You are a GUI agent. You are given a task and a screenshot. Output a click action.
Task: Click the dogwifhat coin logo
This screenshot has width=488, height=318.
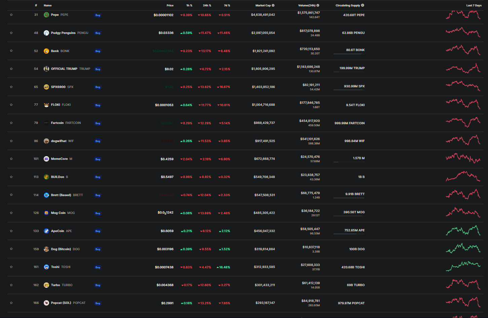(x=46, y=141)
